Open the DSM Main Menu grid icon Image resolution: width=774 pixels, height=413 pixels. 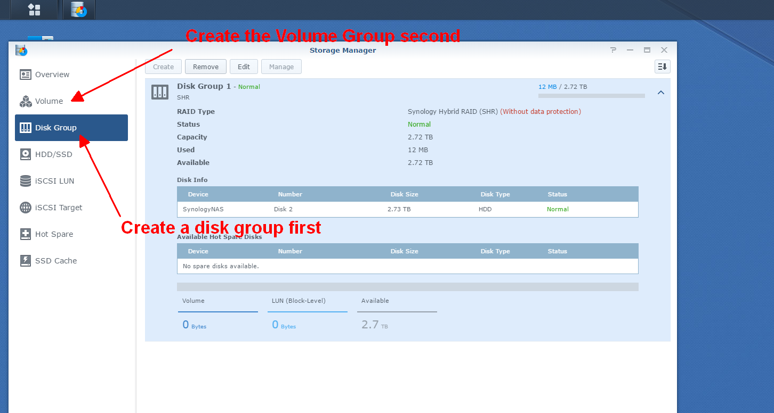tap(34, 9)
